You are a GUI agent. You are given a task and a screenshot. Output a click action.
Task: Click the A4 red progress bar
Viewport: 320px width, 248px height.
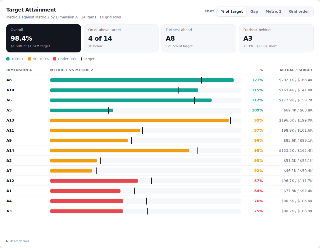pos(87,201)
